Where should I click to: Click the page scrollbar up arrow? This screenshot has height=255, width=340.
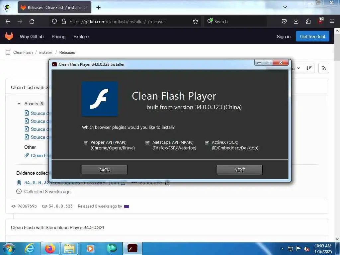337,31
